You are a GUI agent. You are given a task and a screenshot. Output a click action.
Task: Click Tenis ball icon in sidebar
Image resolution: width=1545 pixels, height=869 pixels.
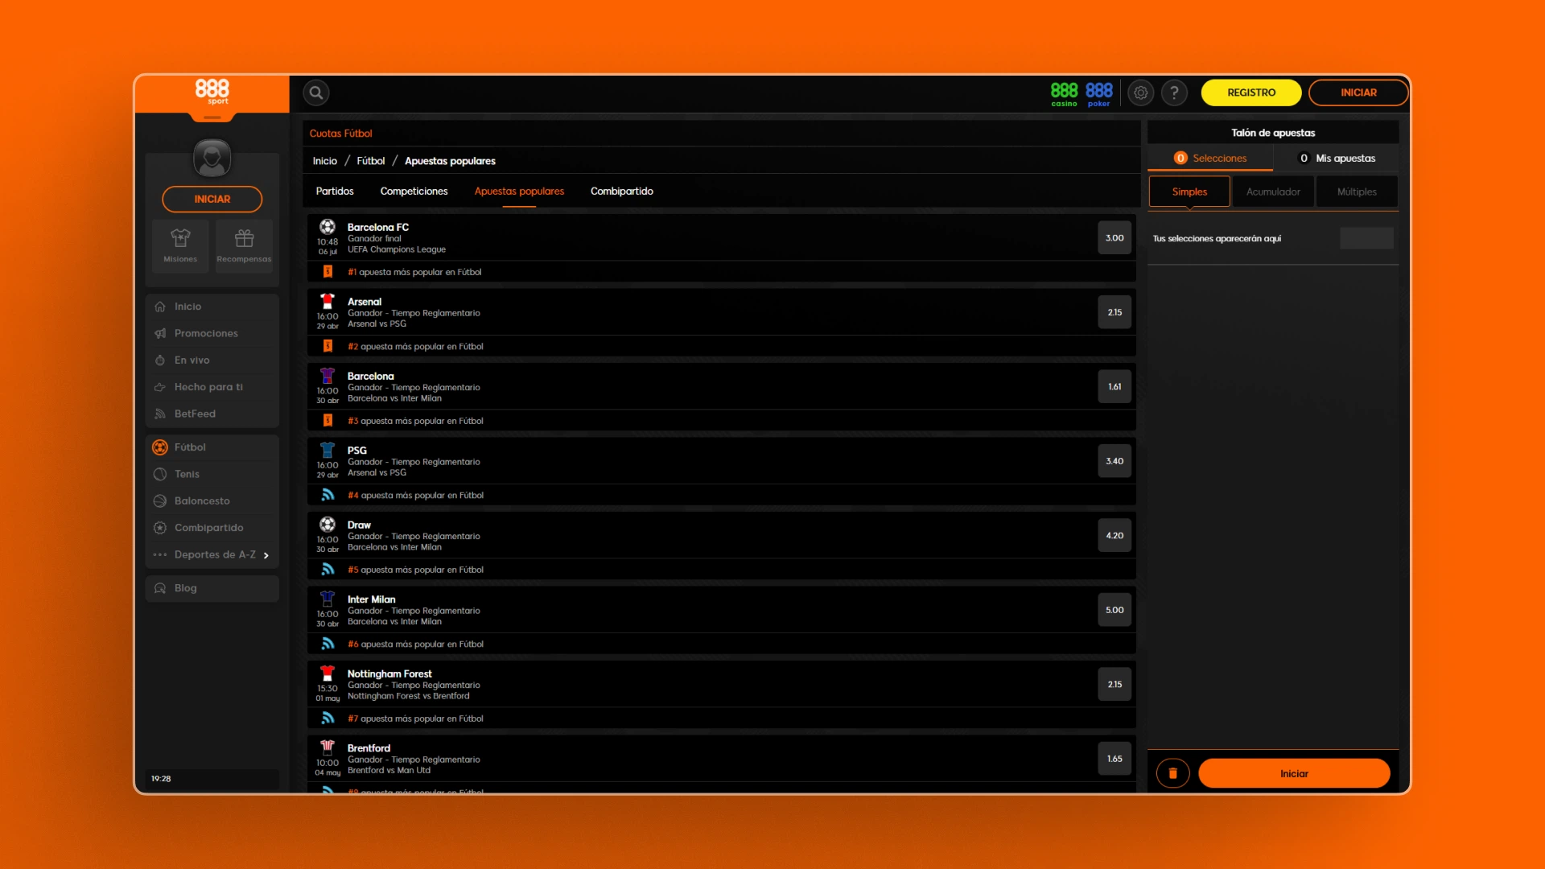pyautogui.click(x=160, y=474)
